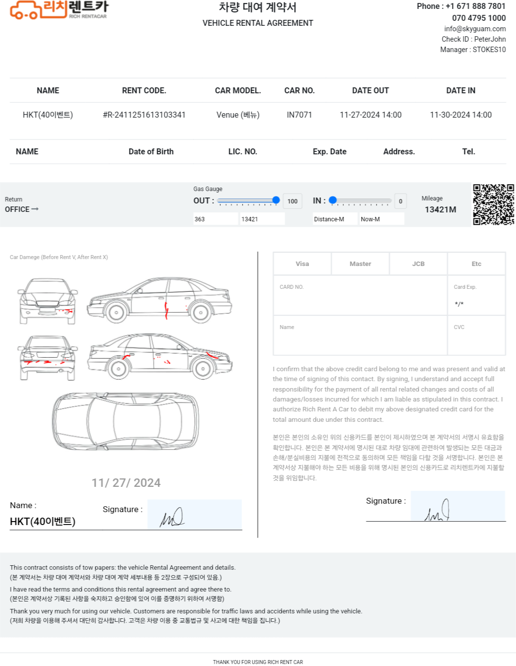Click the Exp. Date column header
The height and width of the screenshot is (666, 516).
pyautogui.click(x=329, y=151)
